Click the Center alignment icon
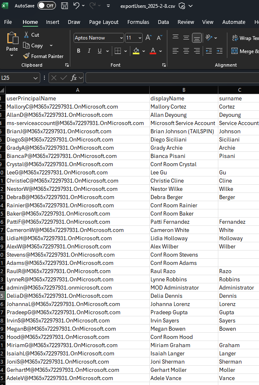Screen dimensions: 259x385 pyautogui.click(x=186, y=51)
